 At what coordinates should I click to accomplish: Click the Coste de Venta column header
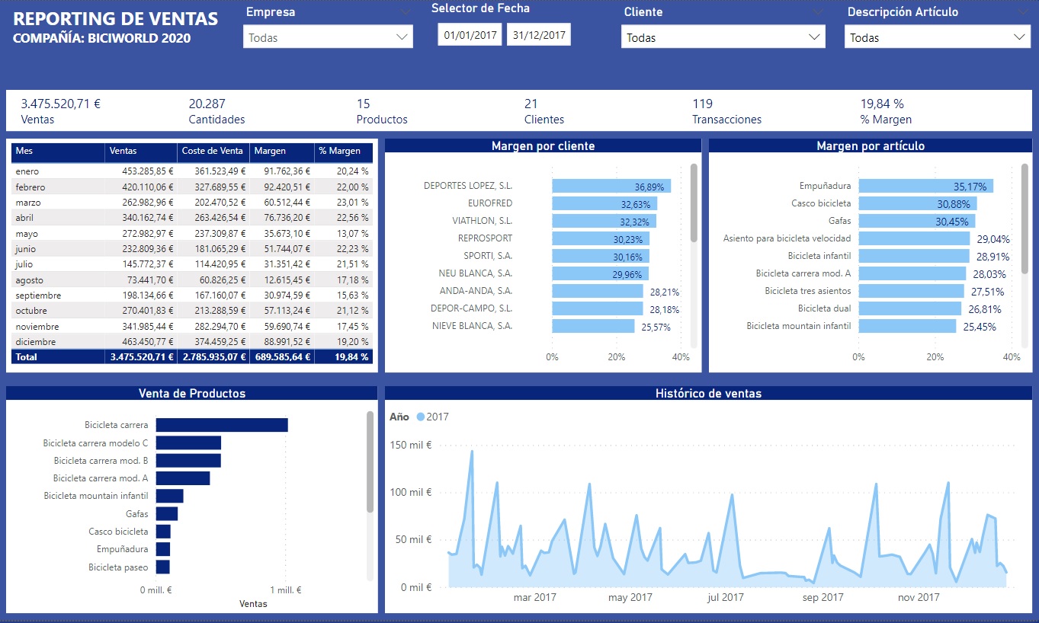213,151
